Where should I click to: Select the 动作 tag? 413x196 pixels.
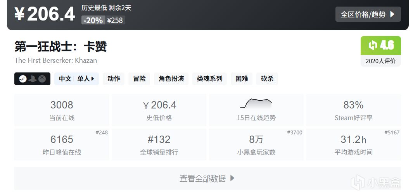point(114,79)
